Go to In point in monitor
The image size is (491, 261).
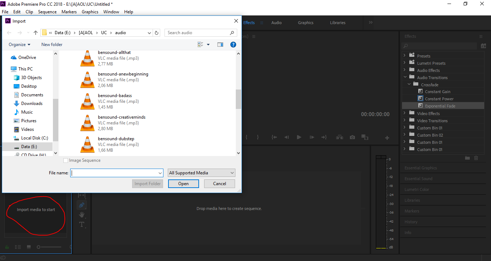pyautogui.click(x=274, y=137)
